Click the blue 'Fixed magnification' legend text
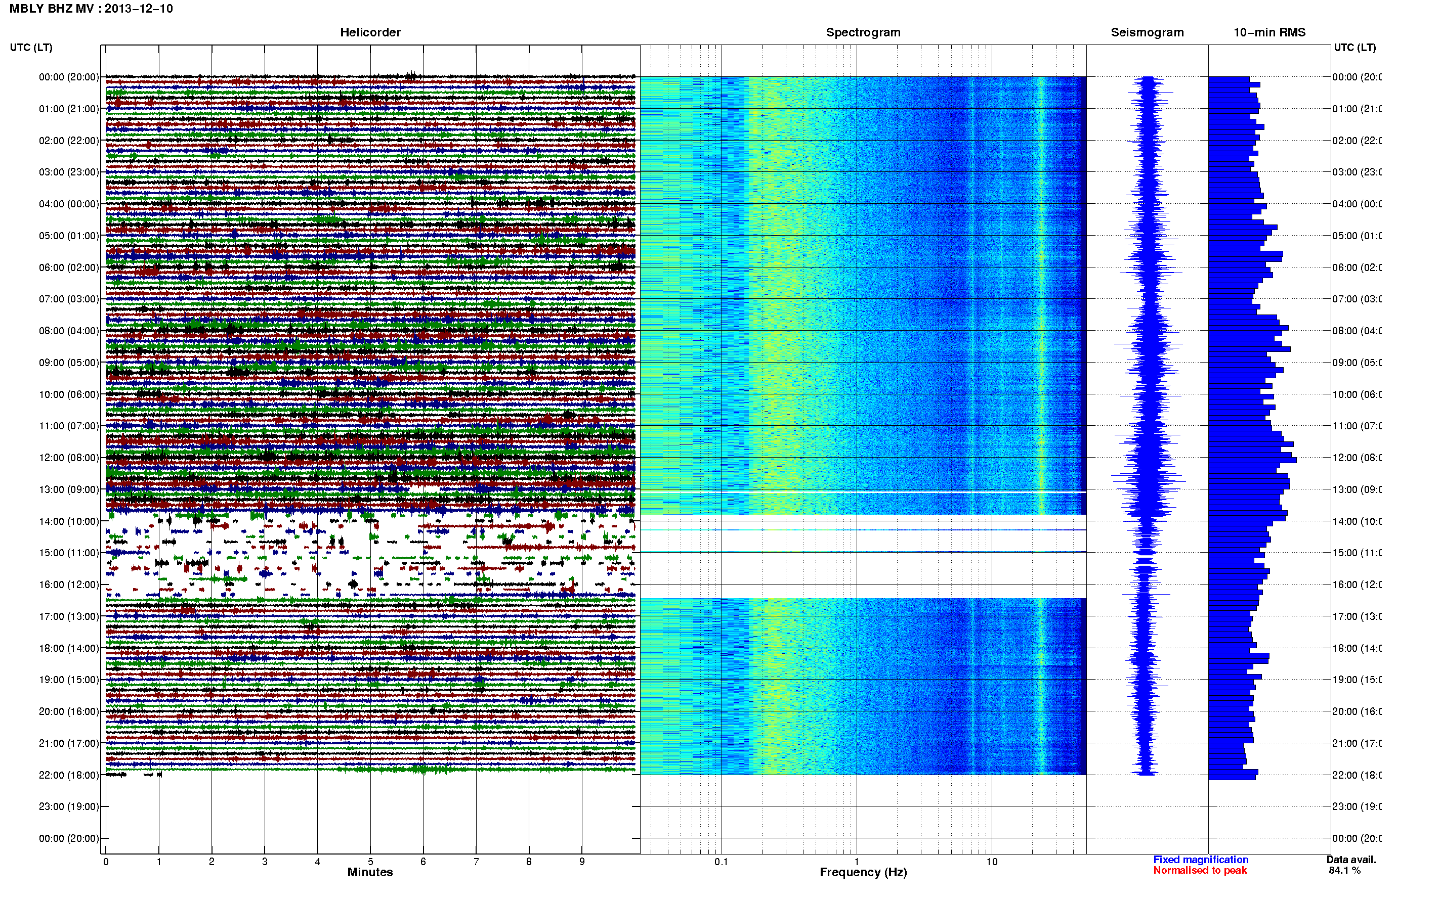The height and width of the screenshot is (899, 1439). point(1201,860)
